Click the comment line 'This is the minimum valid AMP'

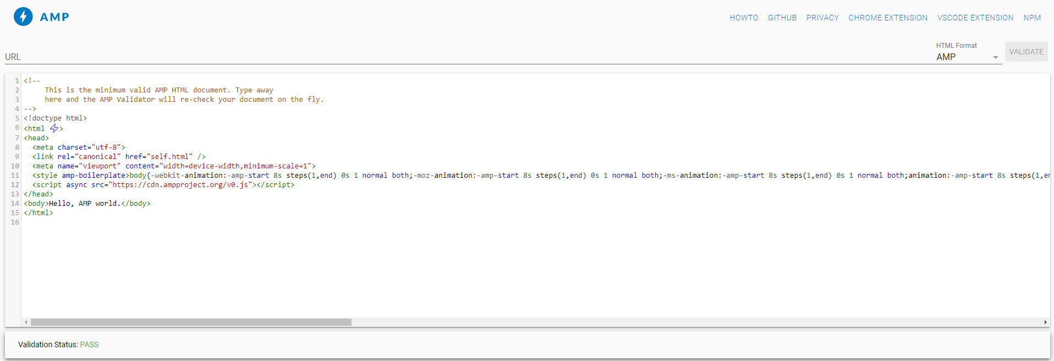coord(159,90)
